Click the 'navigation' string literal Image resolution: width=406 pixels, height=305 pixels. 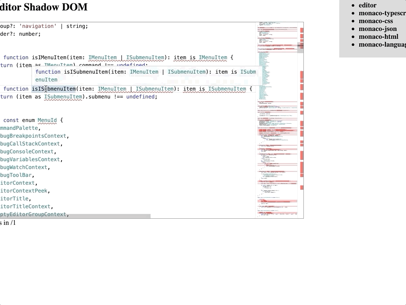(x=38, y=26)
